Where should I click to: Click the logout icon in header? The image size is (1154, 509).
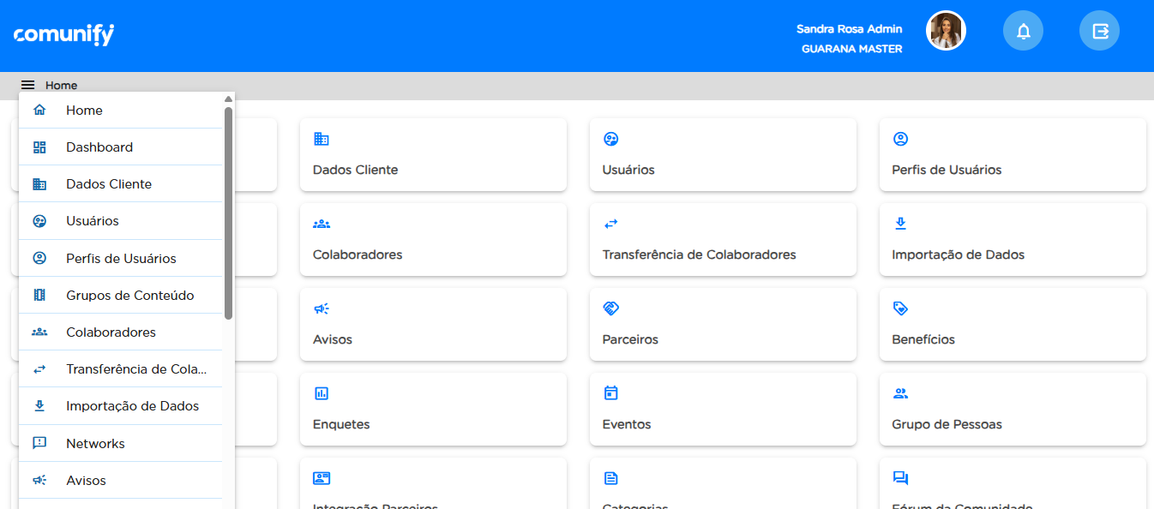pos(1099,31)
